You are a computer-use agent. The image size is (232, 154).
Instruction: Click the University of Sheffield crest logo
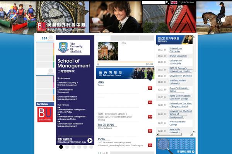click(63, 47)
